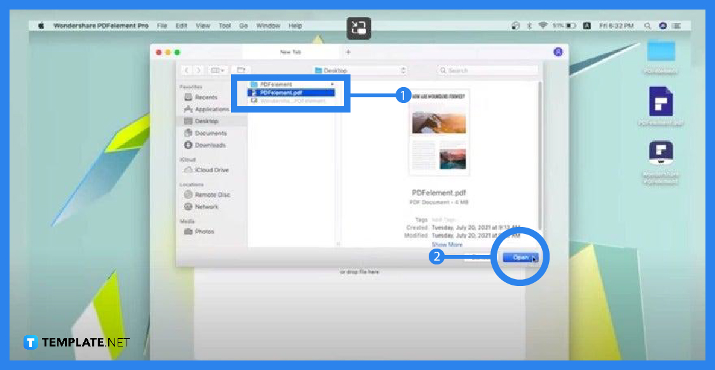Open the Tool menu

coord(225,26)
